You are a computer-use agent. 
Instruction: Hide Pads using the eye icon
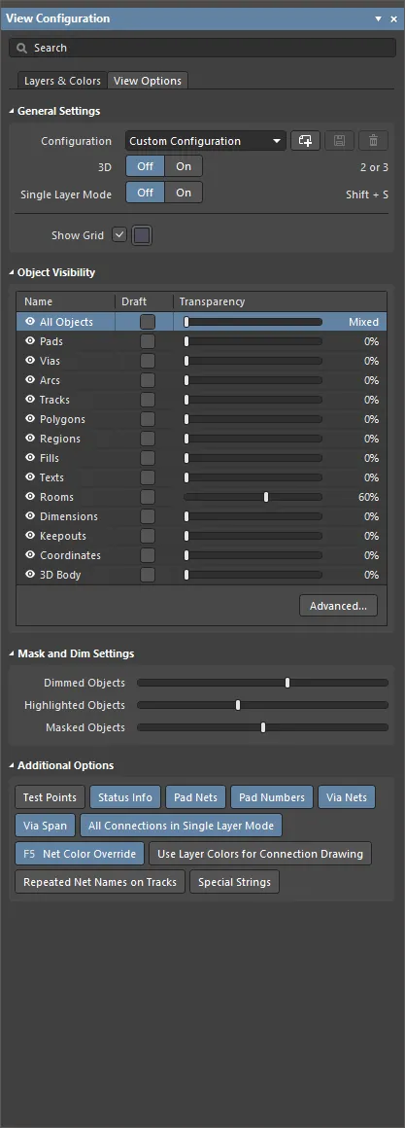[x=30, y=341]
